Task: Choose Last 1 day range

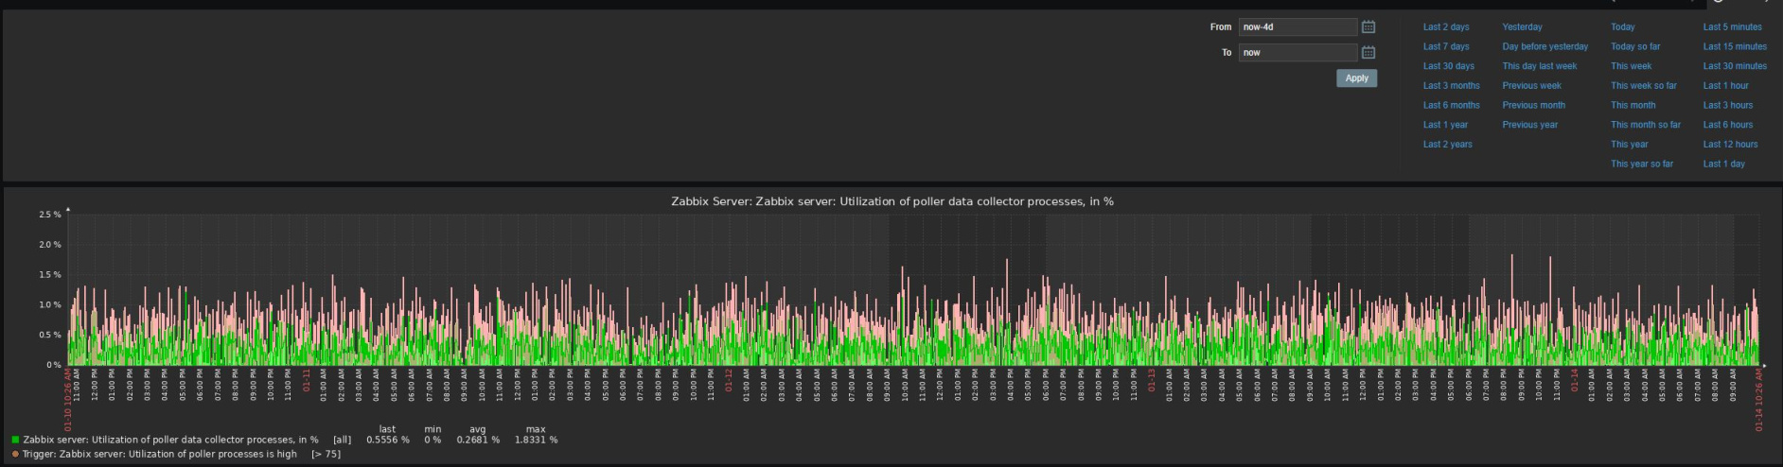Action: tap(1723, 164)
